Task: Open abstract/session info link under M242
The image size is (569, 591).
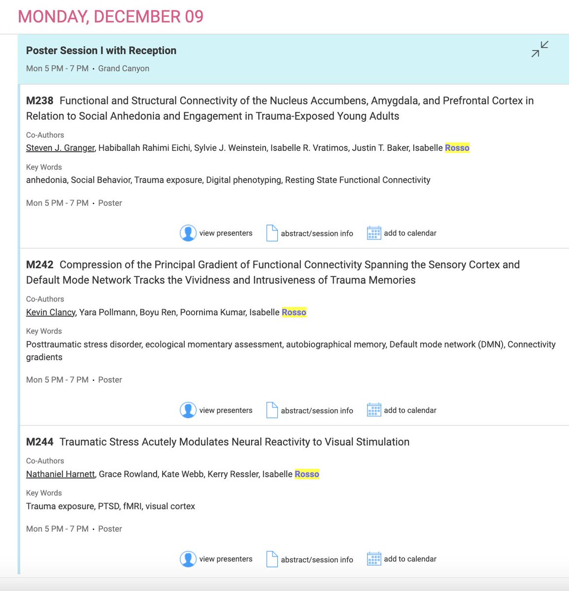Action: pyautogui.click(x=317, y=411)
